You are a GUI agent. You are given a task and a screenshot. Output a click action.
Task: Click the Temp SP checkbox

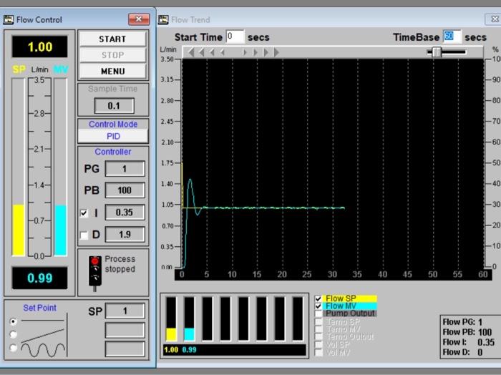click(318, 321)
